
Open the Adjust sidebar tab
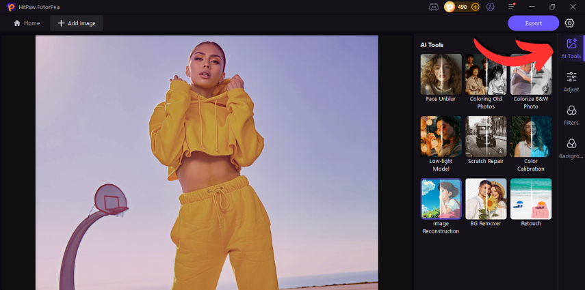pyautogui.click(x=571, y=82)
